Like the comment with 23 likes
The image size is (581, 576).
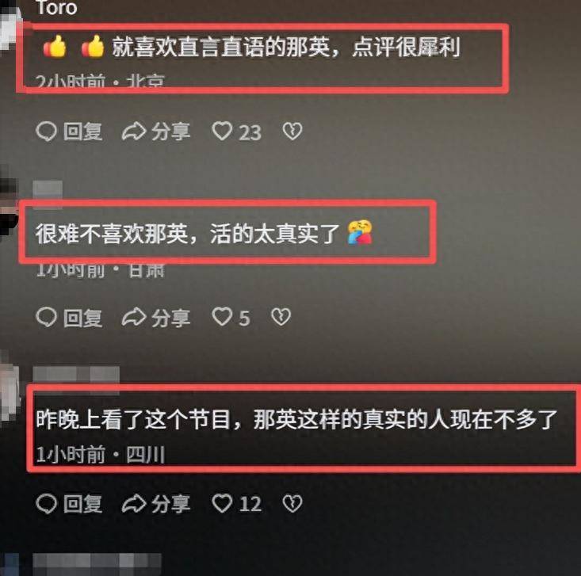click(222, 132)
